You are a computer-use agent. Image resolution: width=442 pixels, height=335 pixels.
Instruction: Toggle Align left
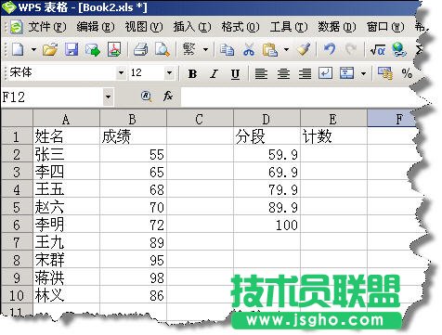[261, 74]
